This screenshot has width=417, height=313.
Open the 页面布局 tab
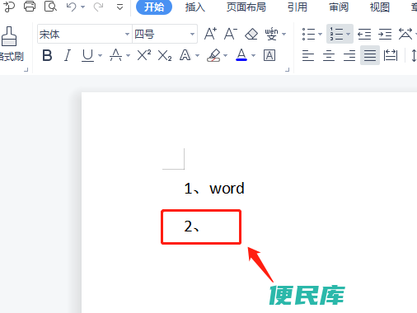246,7
